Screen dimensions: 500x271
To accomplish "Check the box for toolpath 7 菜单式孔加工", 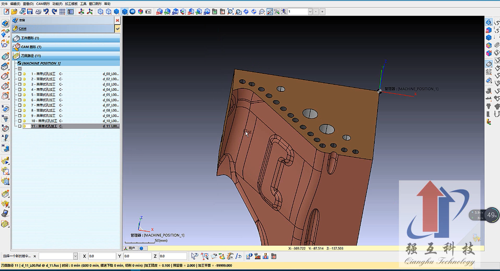I will [x=20, y=105].
